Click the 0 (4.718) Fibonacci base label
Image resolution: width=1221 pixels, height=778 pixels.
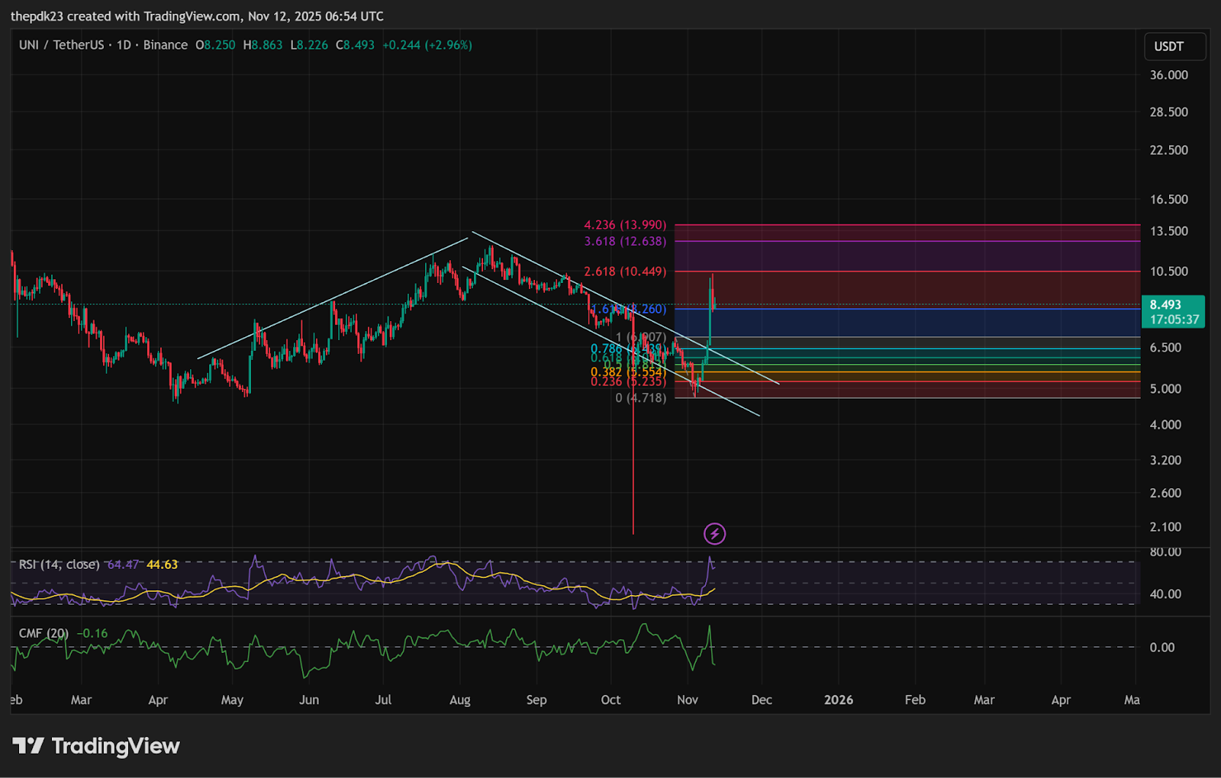(640, 398)
